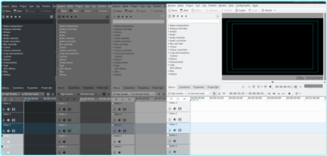The image size is (327, 156).
Task: Click the set zone start icon under the monitor
Action: (243, 87)
